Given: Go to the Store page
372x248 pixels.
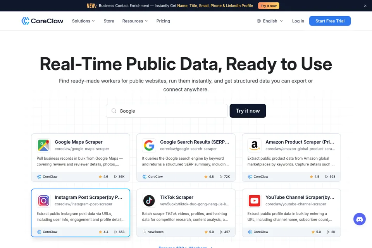Looking at the screenshot, I should [109, 21].
